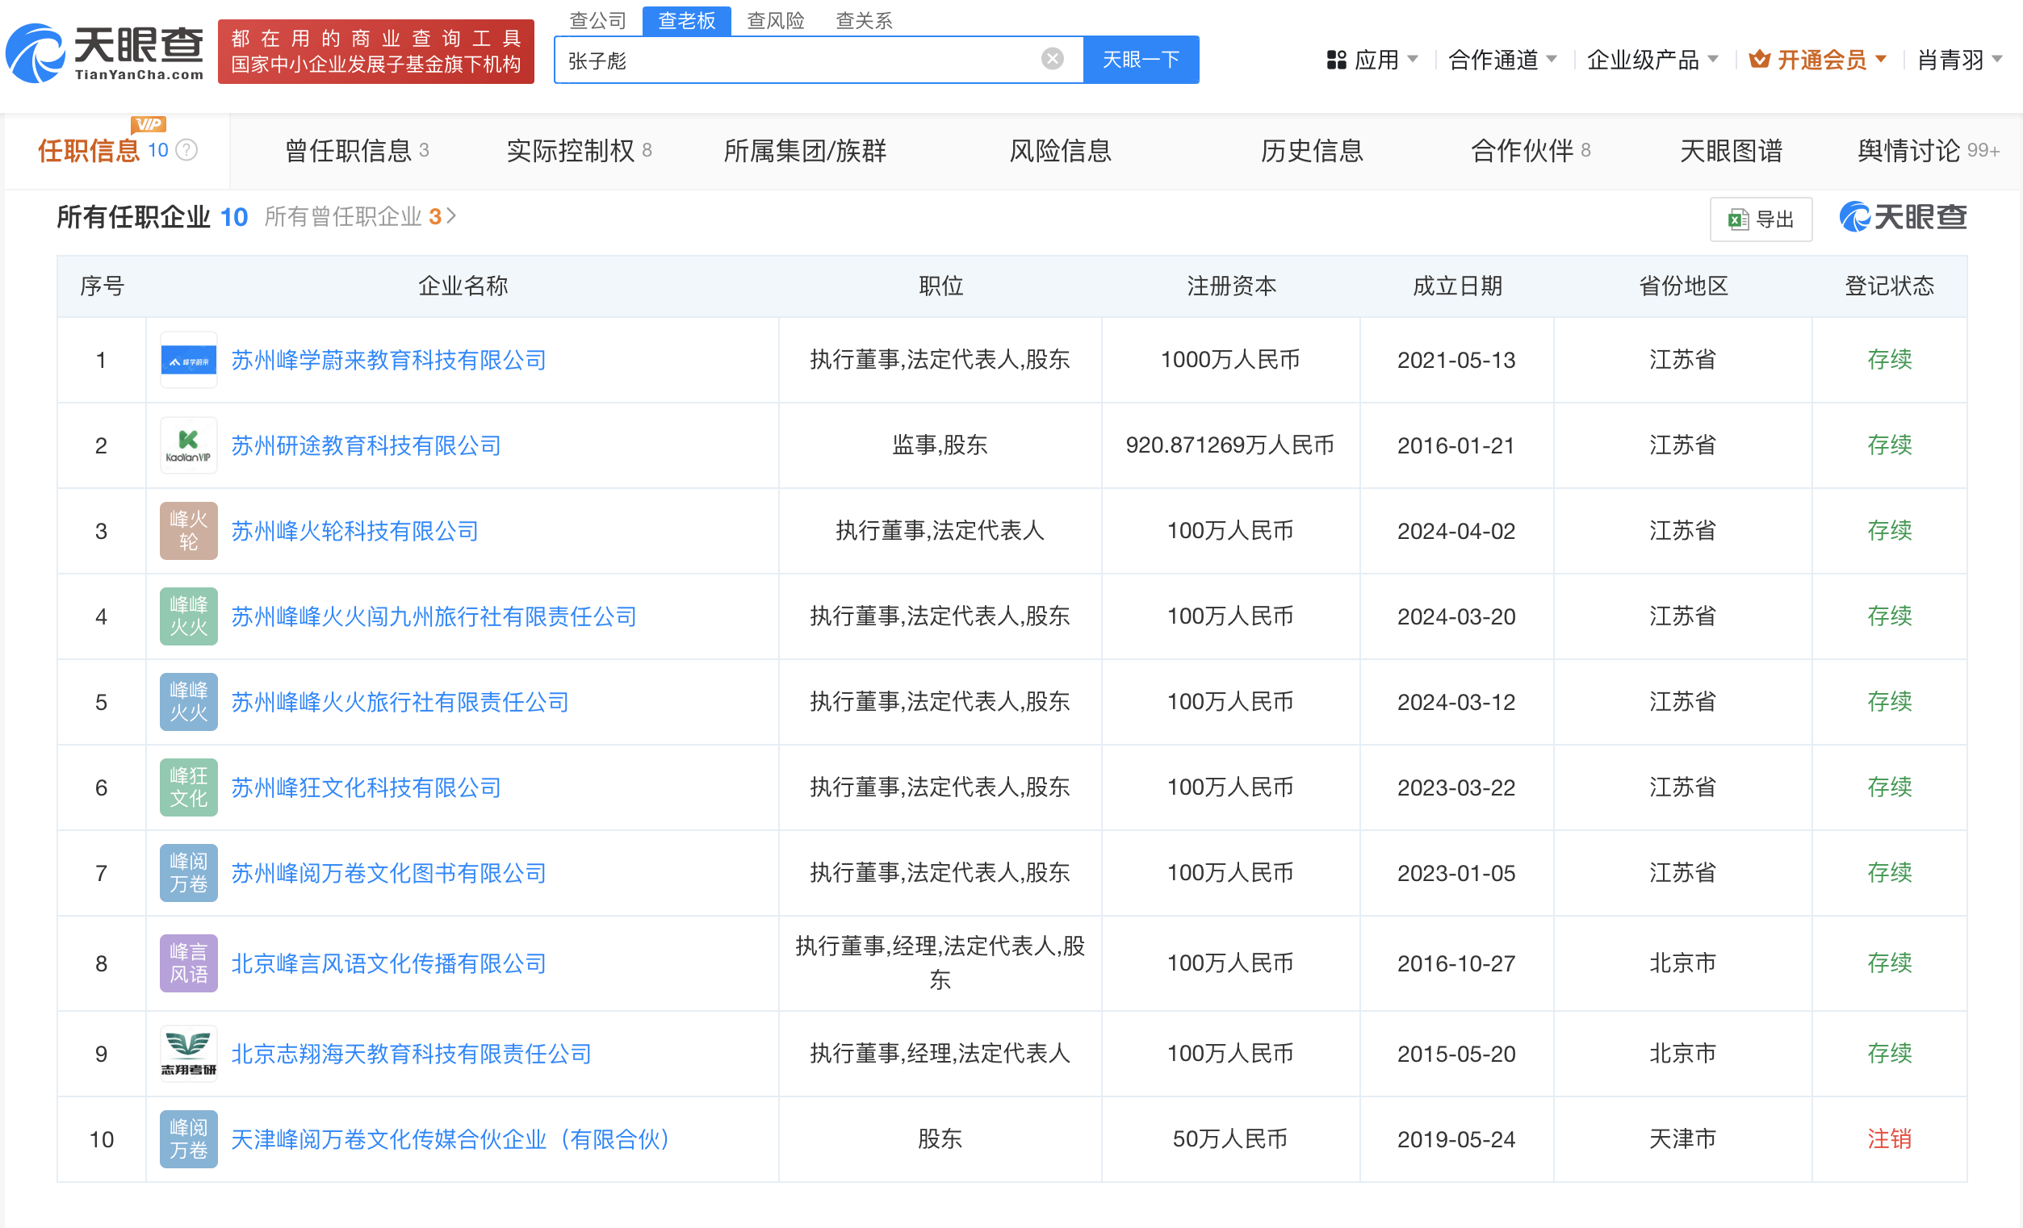2023x1228 pixels.
Task: Click the 导出 export button
Action: [x=1761, y=219]
